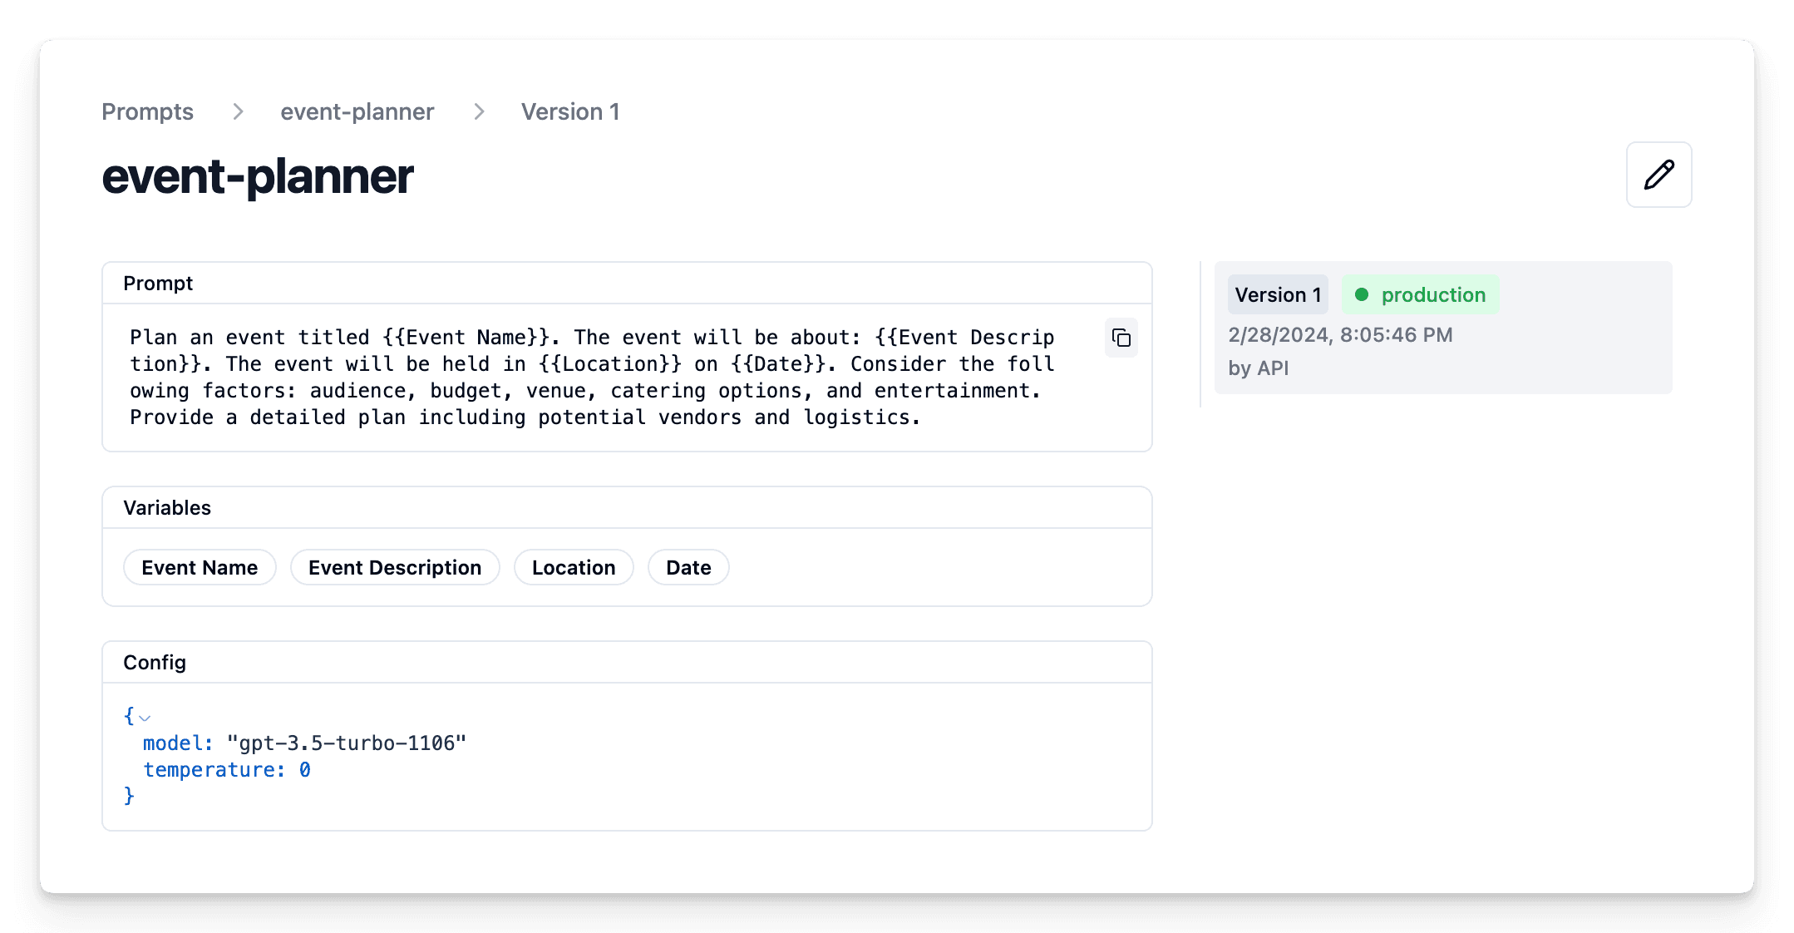Select the event-planner breadcrumb entry
This screenshot has width=1794, height=933.
pos(357,111)
